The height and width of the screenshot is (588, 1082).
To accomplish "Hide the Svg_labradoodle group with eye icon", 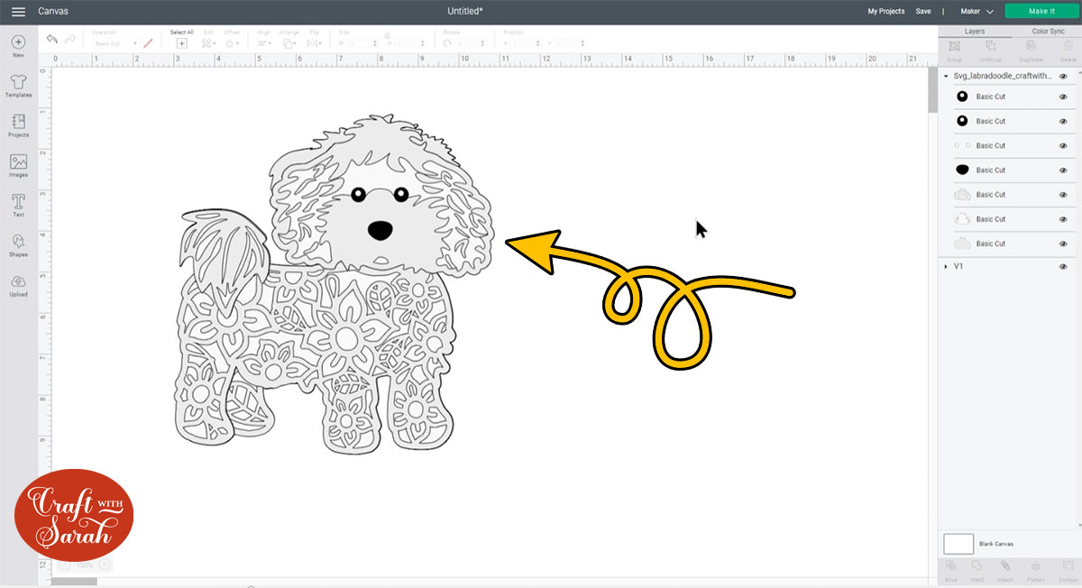I will click(x=1063, y=77).
